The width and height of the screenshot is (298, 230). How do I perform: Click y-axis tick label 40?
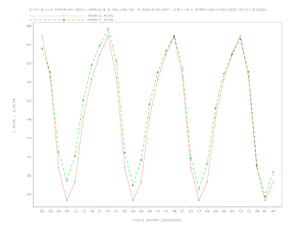pos(29,157)
